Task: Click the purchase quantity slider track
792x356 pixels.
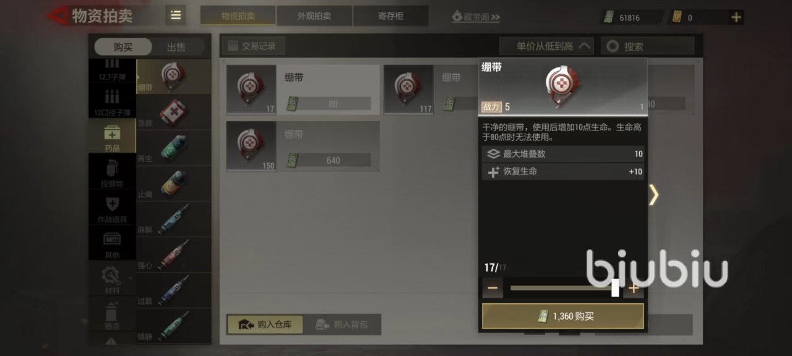Action: pos(562,288)
